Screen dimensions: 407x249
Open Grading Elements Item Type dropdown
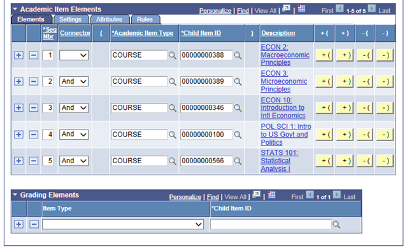pyautogui.click(x=123, y=224)
